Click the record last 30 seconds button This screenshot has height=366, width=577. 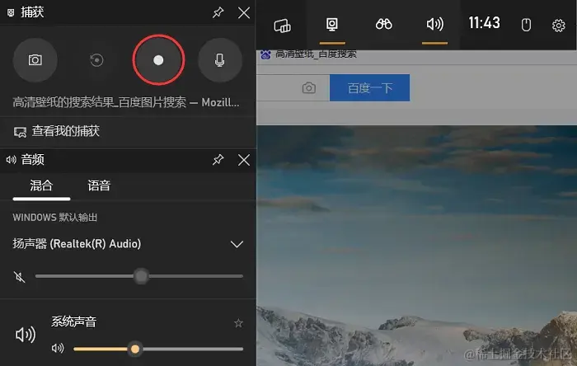pyautogui.click(x=96, y=60)
